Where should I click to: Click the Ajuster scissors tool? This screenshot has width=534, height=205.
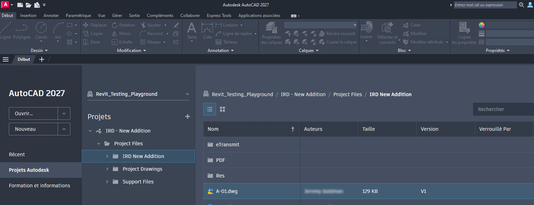[150, 25]
